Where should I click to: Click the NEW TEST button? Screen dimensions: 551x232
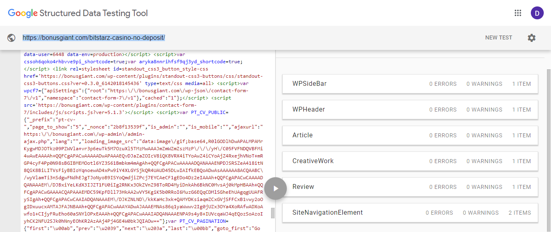(499, 37)
